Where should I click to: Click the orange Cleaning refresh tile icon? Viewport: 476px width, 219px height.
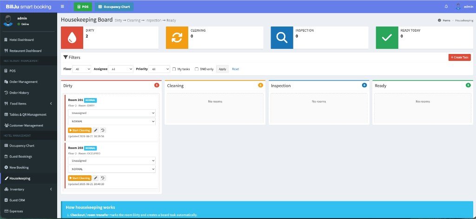[177, 38]
